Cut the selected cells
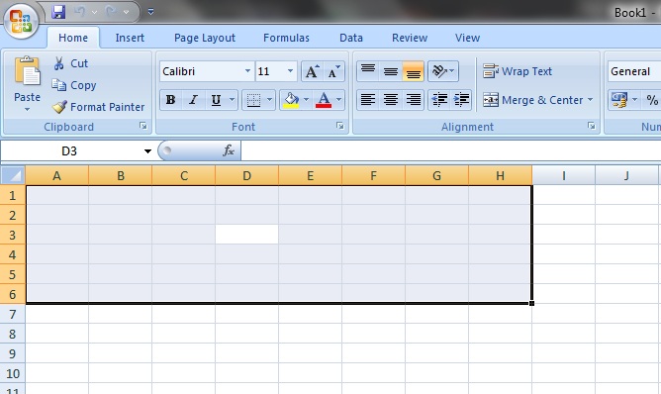 (70, 63)
